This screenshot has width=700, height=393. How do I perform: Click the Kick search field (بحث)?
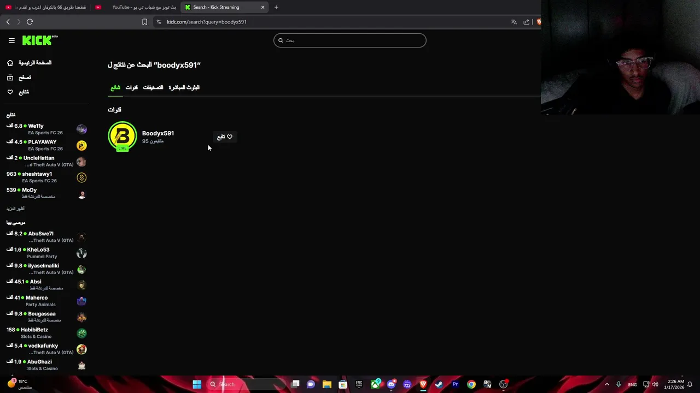(350, 40)
